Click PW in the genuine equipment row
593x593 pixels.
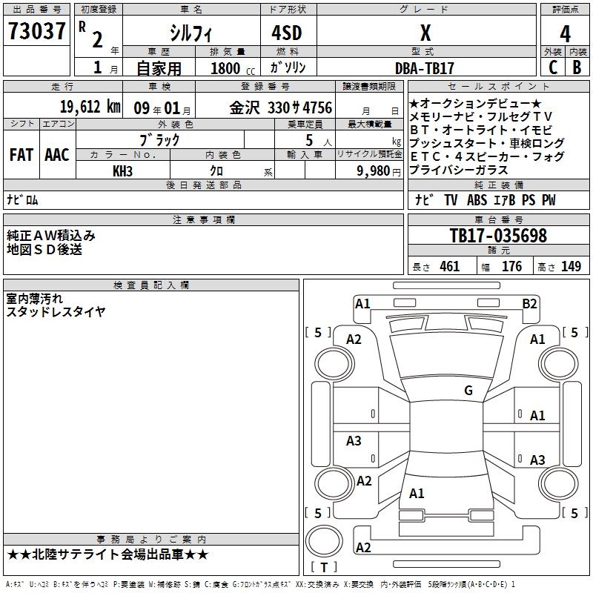549,200
